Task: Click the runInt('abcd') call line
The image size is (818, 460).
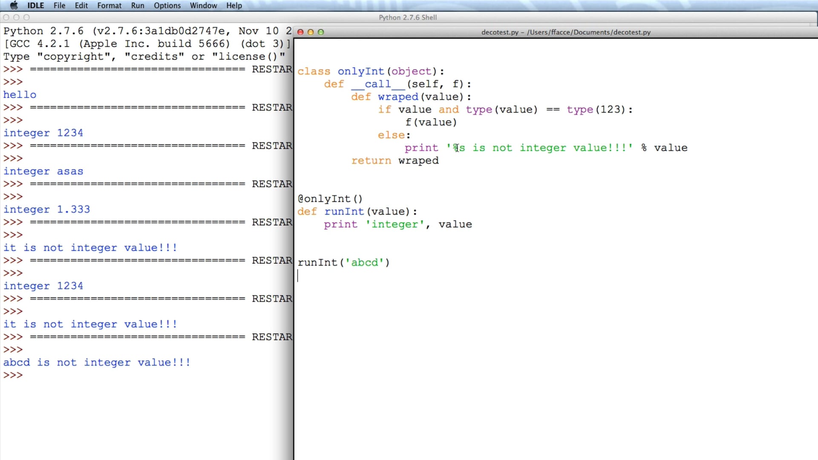Action: tap(344, 263)
